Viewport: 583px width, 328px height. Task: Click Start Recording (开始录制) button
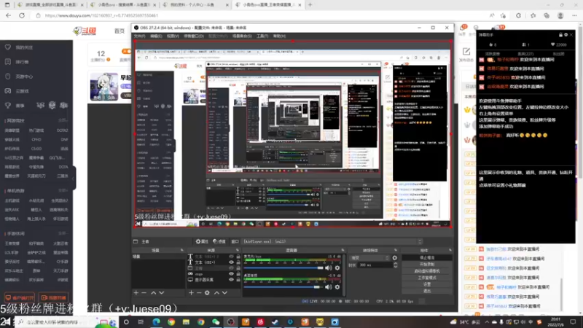click(427, 265)
